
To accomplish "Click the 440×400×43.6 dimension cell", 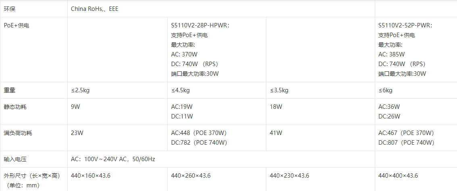I will 398,176.
